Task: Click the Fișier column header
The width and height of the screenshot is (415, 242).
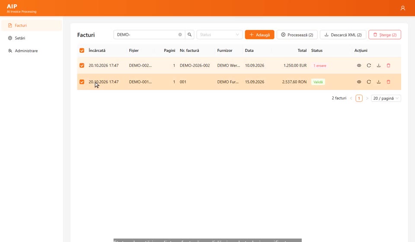Action: (x=134, y=51)
